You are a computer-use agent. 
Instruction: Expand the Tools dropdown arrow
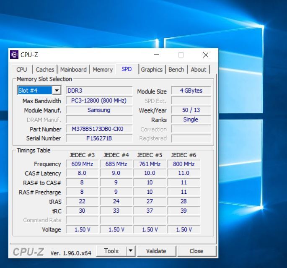point(131,251)
